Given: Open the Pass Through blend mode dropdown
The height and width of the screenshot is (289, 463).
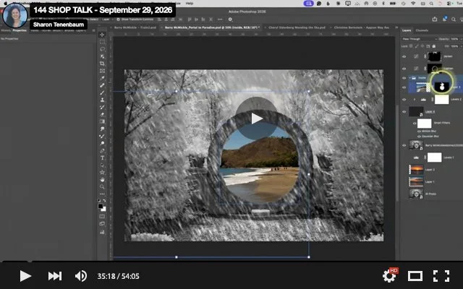Looking at the screenshot, I should point(420,39).
